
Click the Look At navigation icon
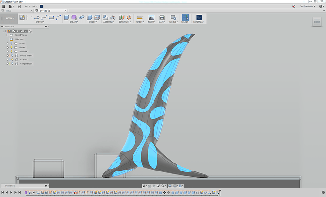(149, 186)
